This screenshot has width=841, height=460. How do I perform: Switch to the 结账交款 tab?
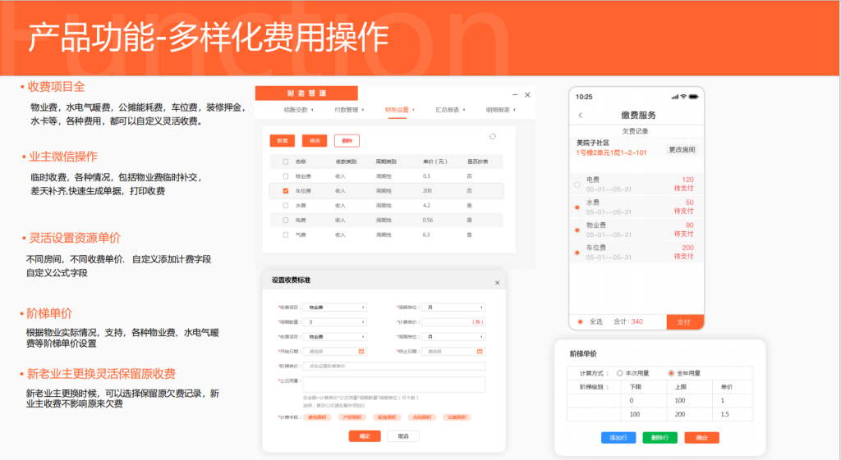tap(296, 110)
